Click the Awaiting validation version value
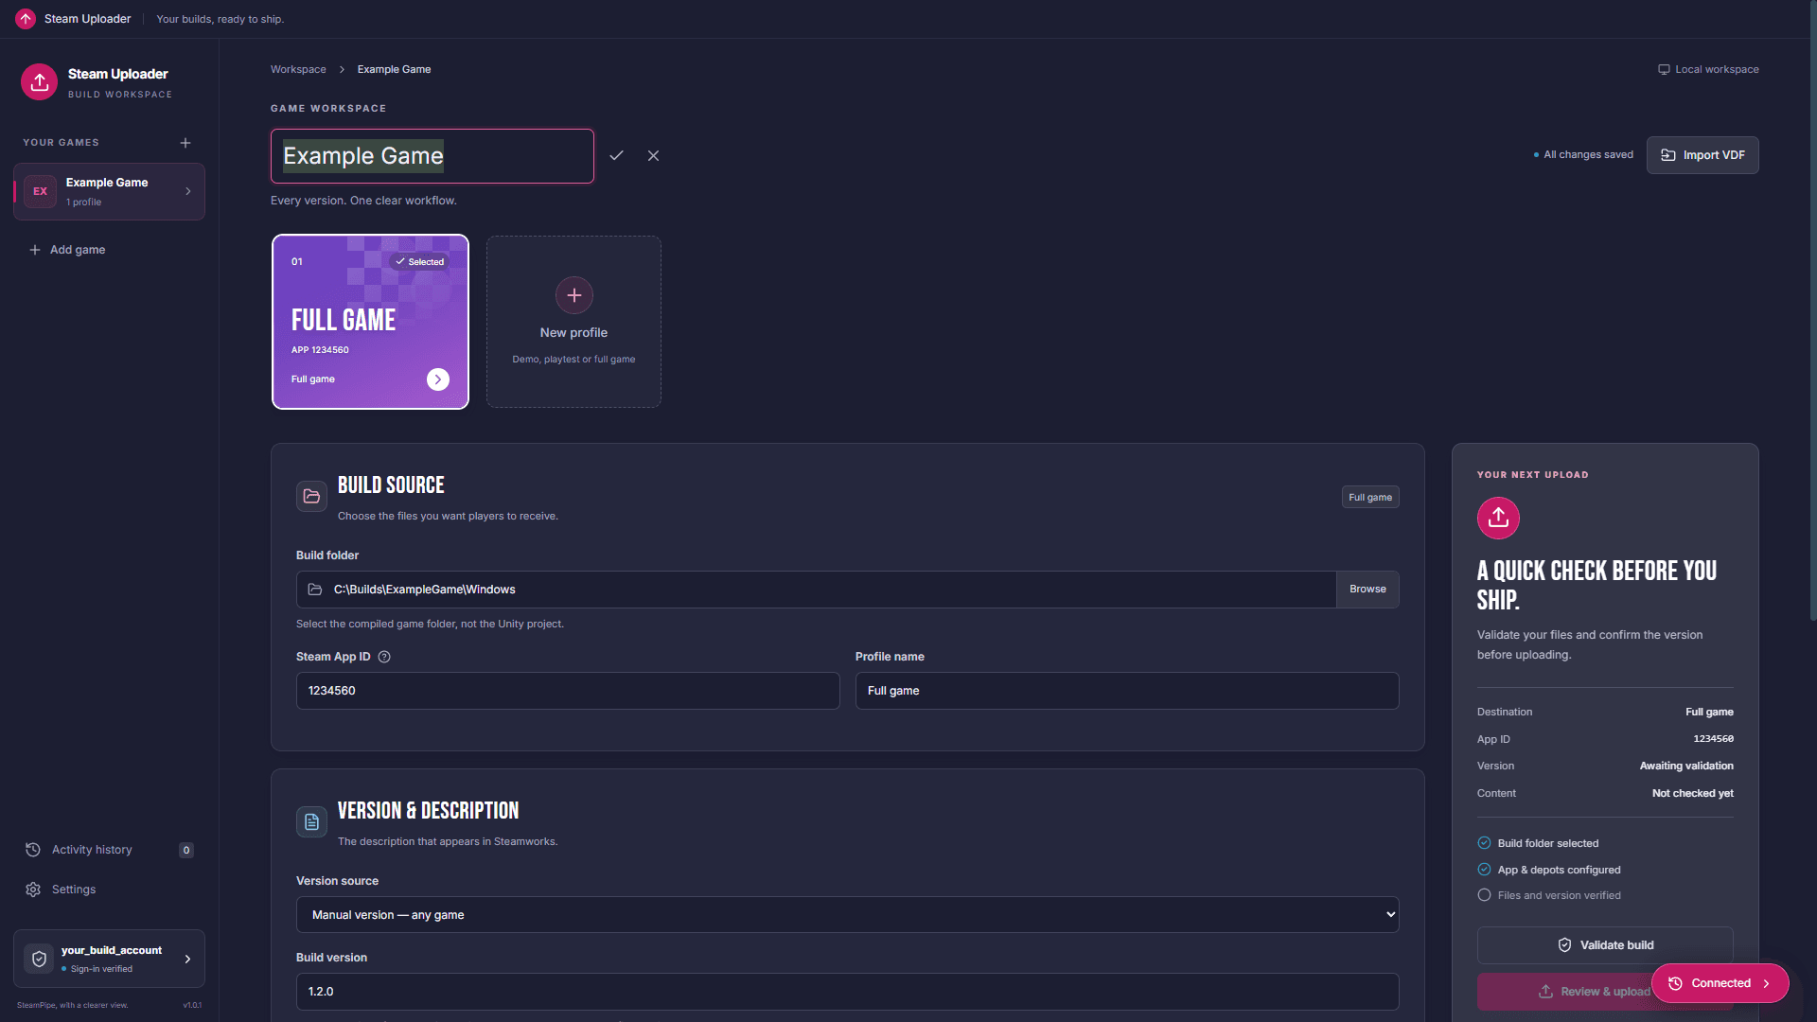This screenshot has height=1022, width=1817. [x=1686, y=766]
